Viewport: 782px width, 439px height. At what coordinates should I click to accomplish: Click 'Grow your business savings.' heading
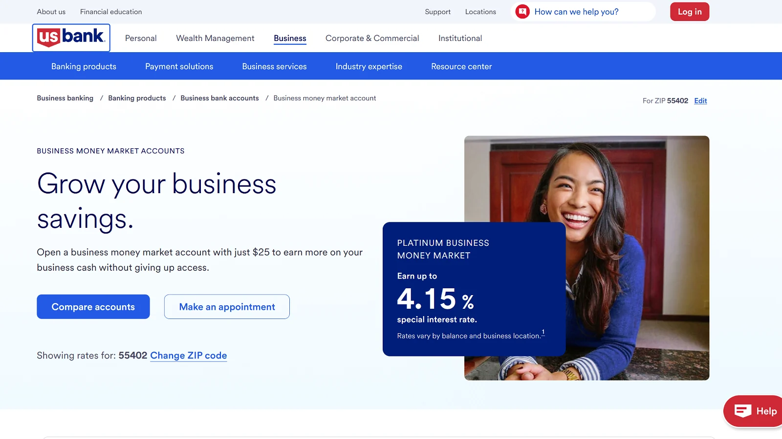(x=156, y=201)
